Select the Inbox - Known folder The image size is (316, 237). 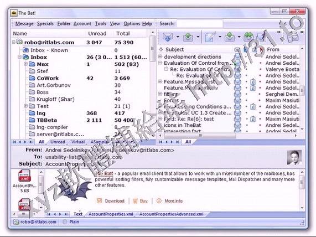(x=49, y=50)
